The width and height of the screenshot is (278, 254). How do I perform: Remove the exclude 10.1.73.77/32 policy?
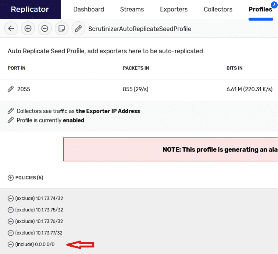point(11,233)
